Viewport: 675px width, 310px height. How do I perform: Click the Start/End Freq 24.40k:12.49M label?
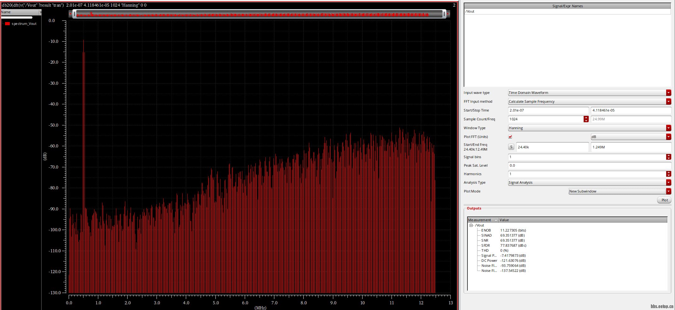(475, 147)
